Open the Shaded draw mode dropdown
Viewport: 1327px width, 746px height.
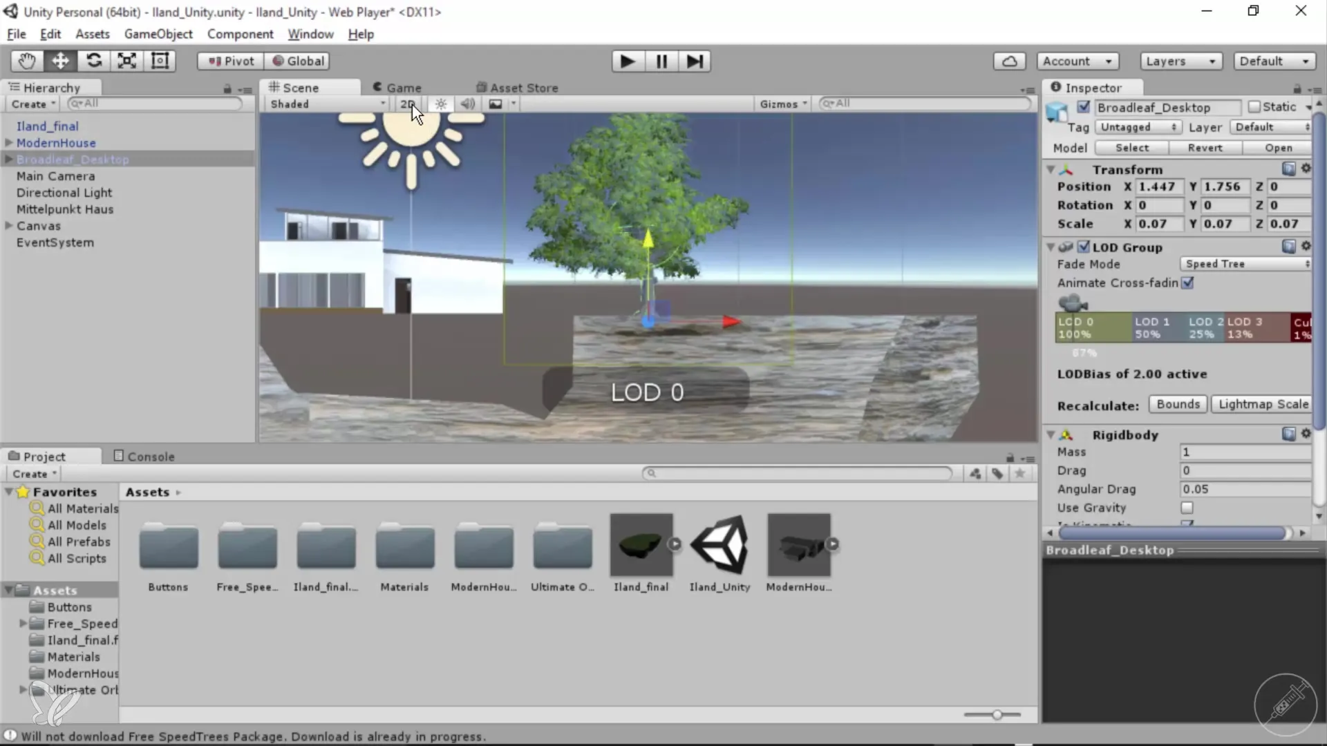[328, 104]
